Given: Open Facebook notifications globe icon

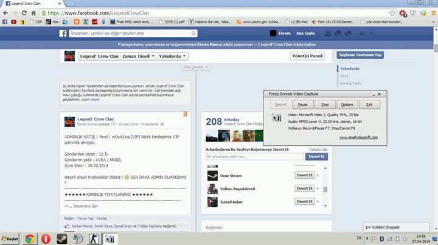Looking at the screenshot, I should point(348,33).
